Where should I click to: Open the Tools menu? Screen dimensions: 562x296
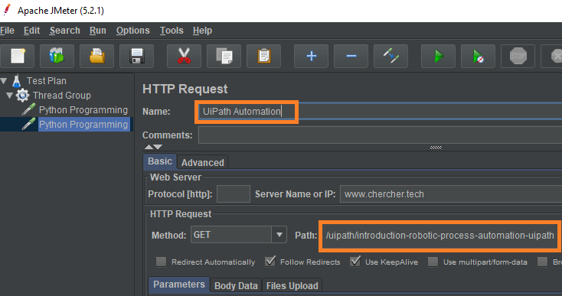tap(172, 31)
